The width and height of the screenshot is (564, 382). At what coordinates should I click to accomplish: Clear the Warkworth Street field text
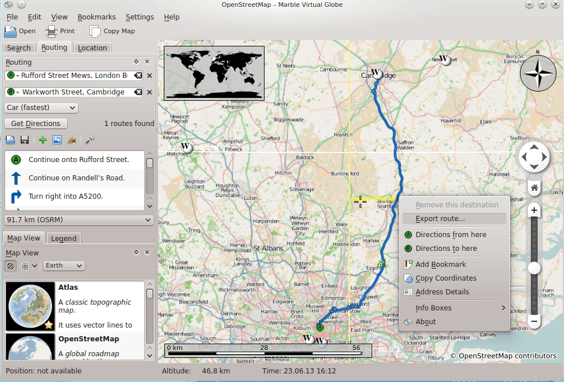point(138,92)
